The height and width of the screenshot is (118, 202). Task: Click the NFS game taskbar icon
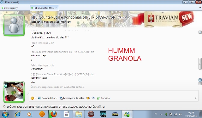[x=103, y=114]
